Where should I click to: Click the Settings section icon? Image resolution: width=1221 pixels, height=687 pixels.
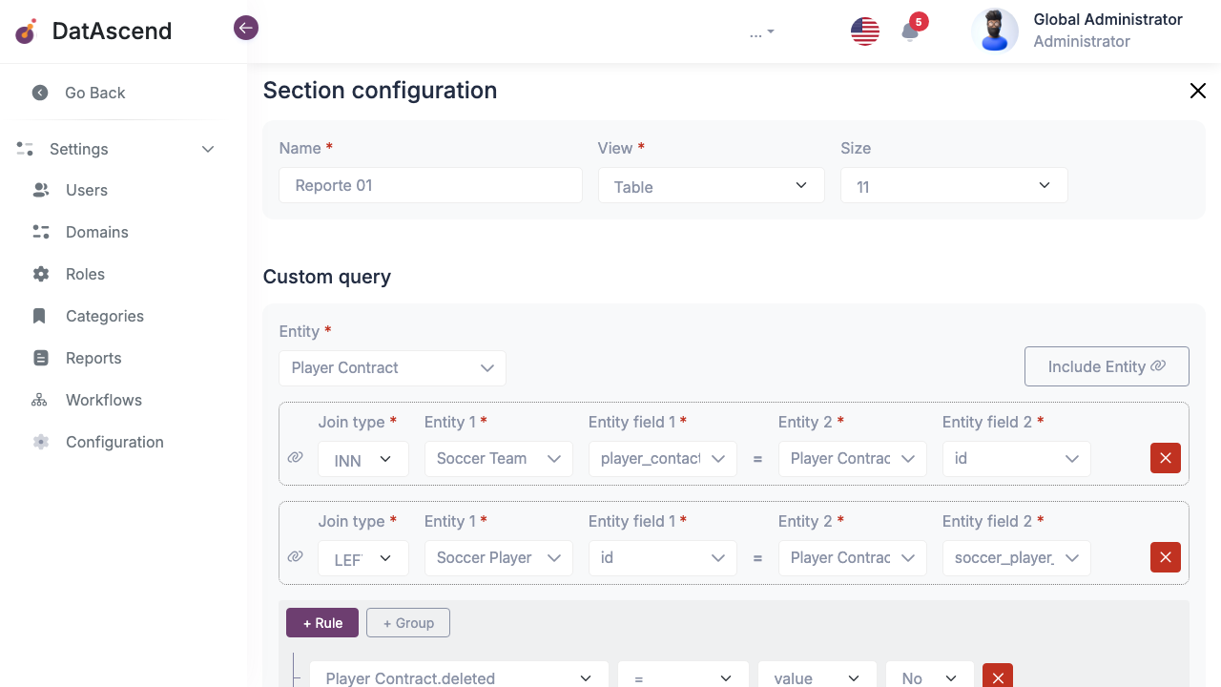25,149
